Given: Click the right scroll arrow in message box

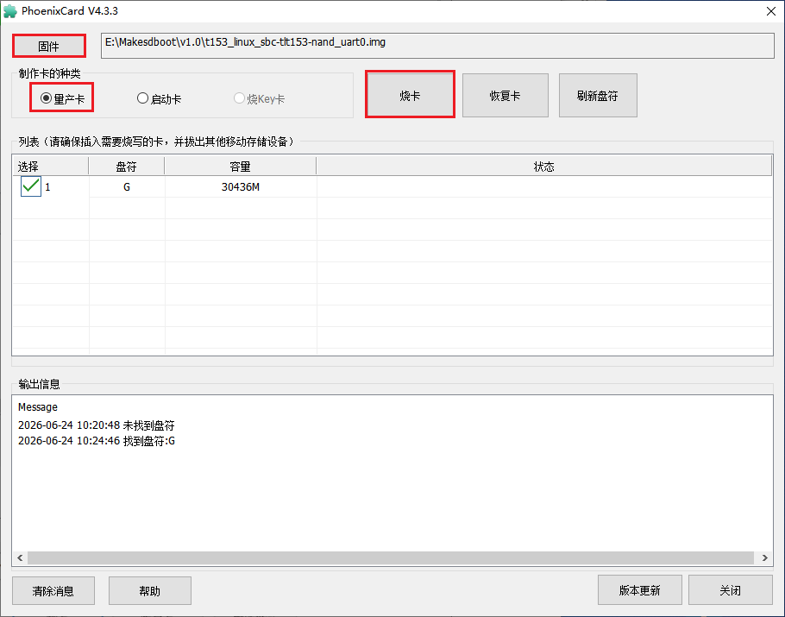Looking at the screenshot, I should tap(764, 558).
